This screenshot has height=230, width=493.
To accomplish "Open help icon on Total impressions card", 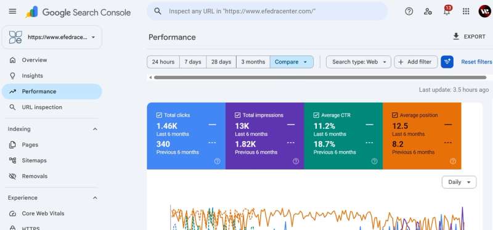I will click(x=296, y=161).
